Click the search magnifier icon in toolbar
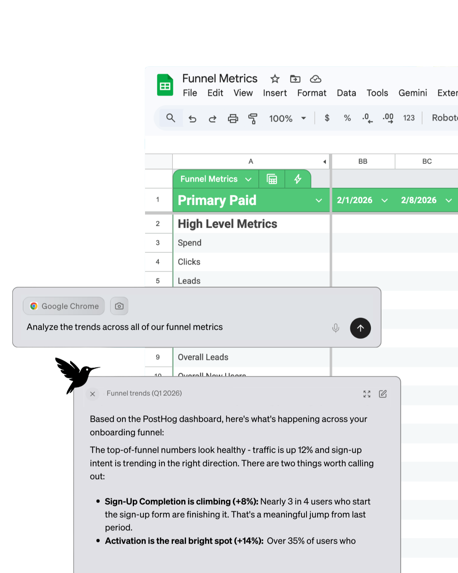The height and width of the screenshot is (573, 458). tap(171, 118)
